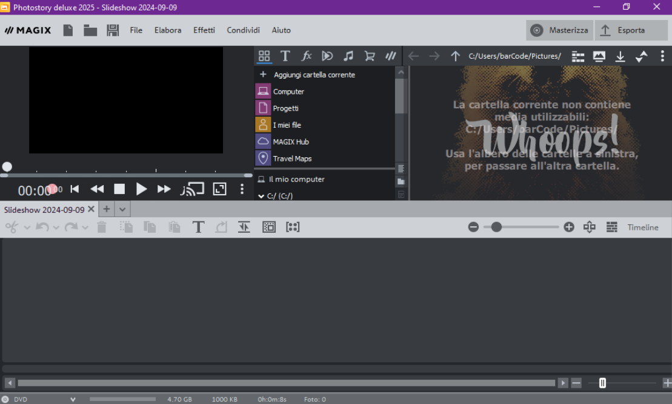This screenshot has height=404, width=672.
Task: Select Il mio computer in the tree
Action: point(296,179)
